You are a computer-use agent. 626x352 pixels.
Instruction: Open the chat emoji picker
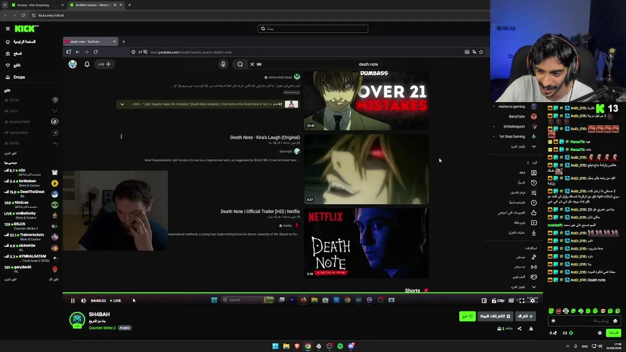point(615,321)
